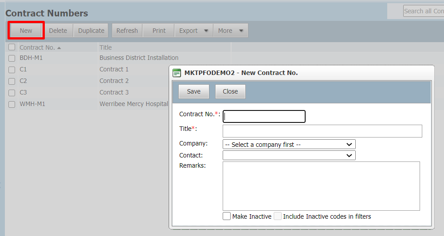Select the WMH-M1 row checkbox

tap(12, 104)
